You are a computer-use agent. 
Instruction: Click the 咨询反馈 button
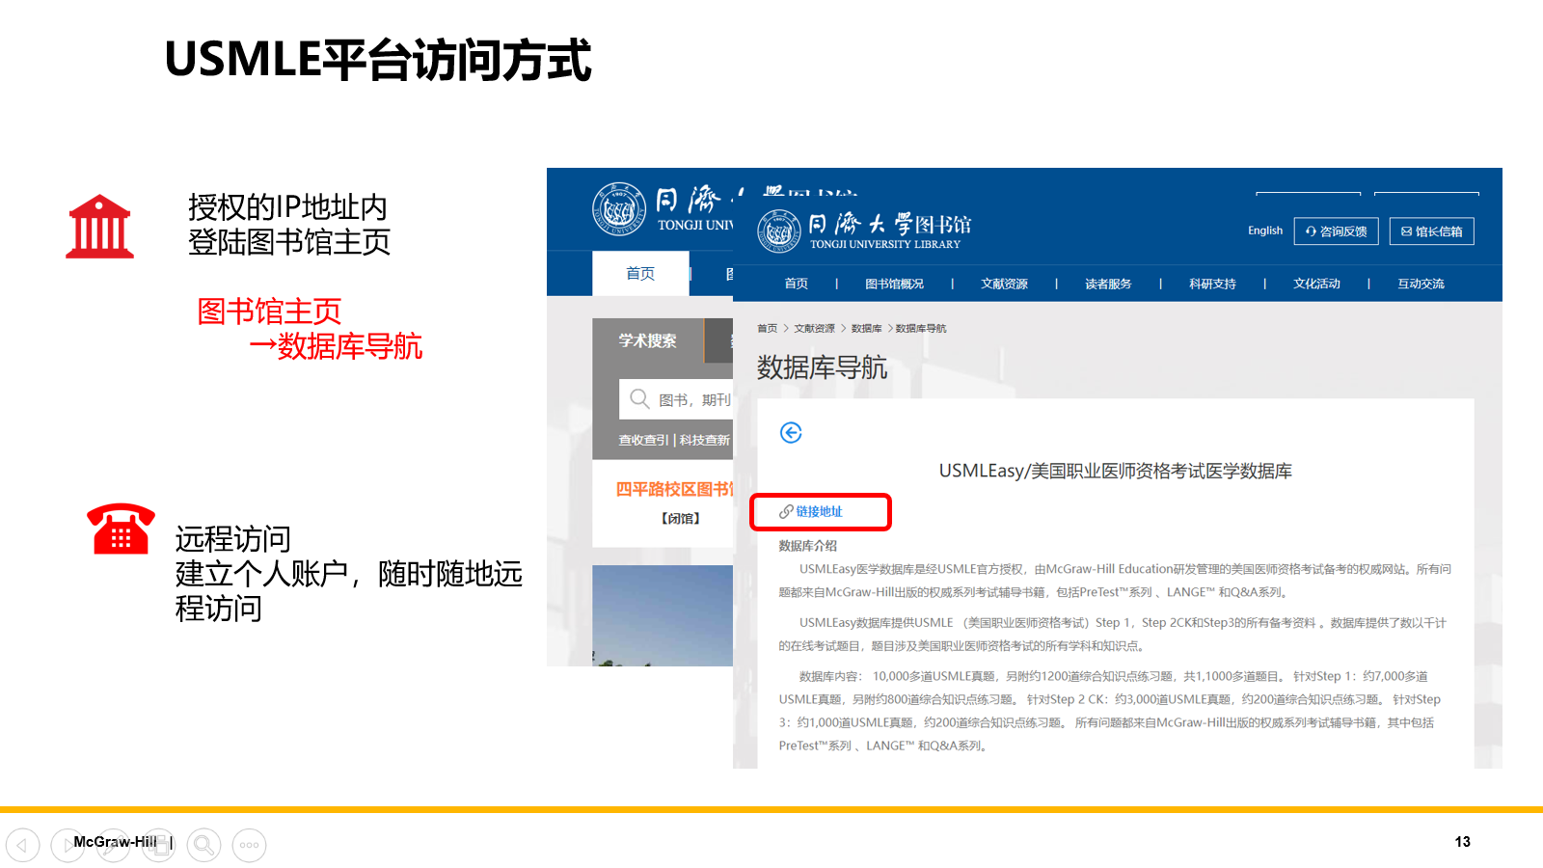[1336, 231]
